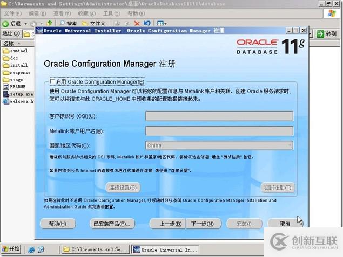This screenshot has height=257, width=343.
Task: Select the doc folder
Action: coord(10,58)
